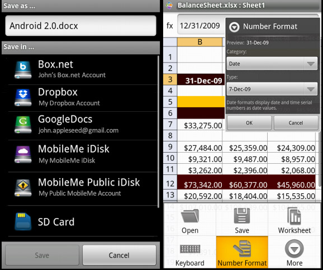Open the More menu option
This screenshot has width=323, height=270.
(294, 252)
